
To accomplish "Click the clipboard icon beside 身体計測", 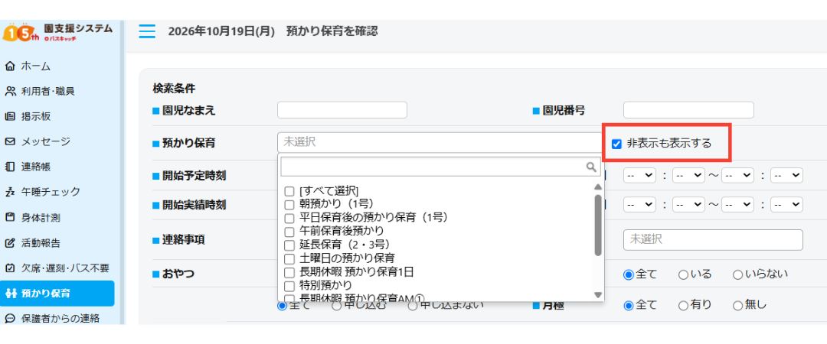I will pos(10,217).
